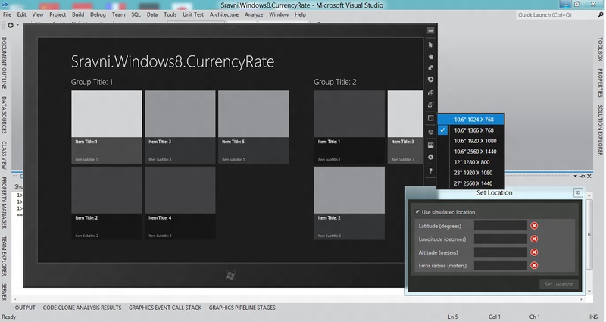The width and height of the screenshot is (606, 322).
Task: Focus the Error radius (meters) input field
Action: [501, 265]
